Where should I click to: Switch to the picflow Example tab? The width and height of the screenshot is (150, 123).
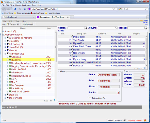(19, 17)
